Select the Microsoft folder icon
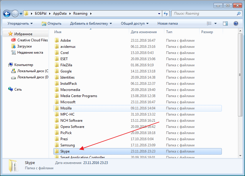Image resolution: width=245 pixels, height=176 pixels. tap(57, 102)
